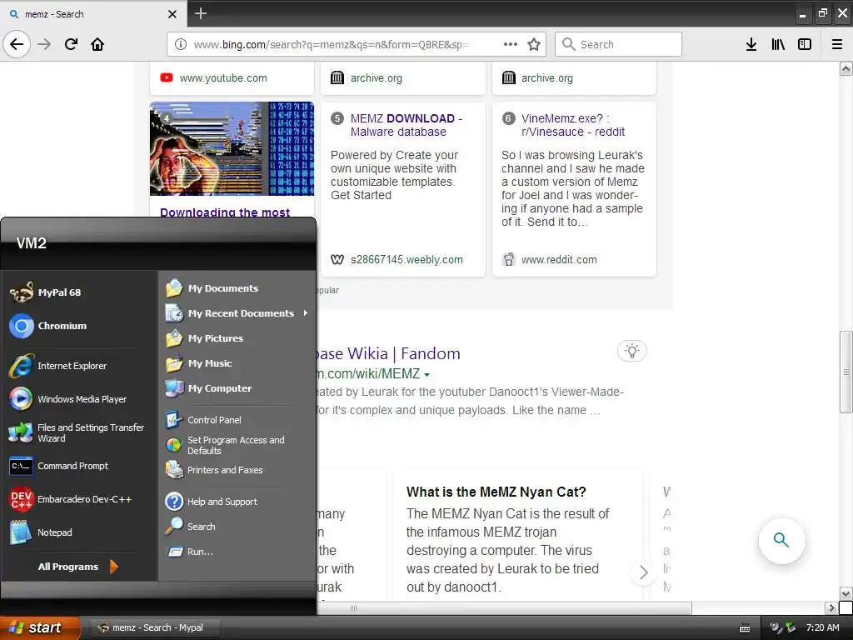The width and height of the screenshot is (853, 640).
Task: Go back with the browser back arrow
Action: click(17, 44)
